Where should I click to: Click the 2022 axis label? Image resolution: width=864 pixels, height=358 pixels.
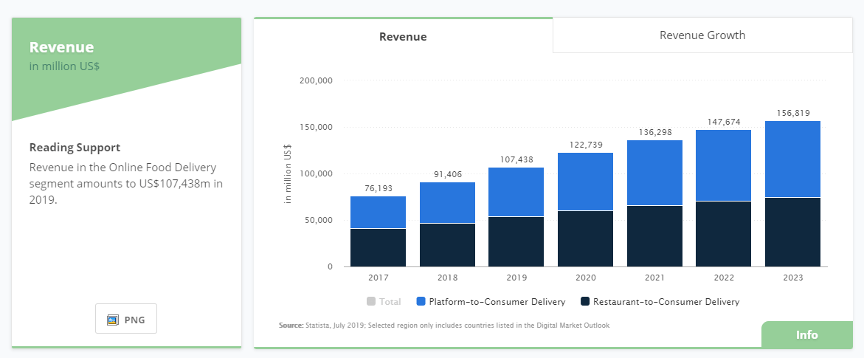tap(724, 278)
